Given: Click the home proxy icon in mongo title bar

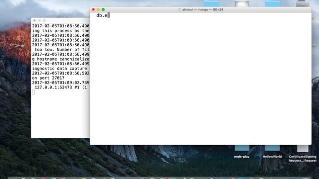Looking at the screenshot, I should 179,9.
